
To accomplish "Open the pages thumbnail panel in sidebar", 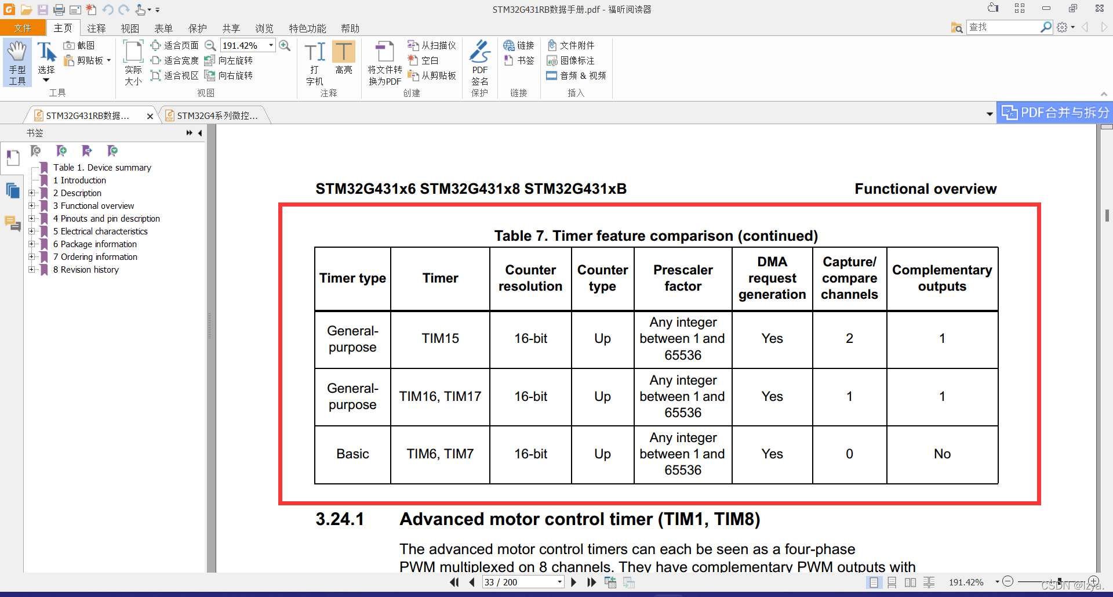I will 12,190.
